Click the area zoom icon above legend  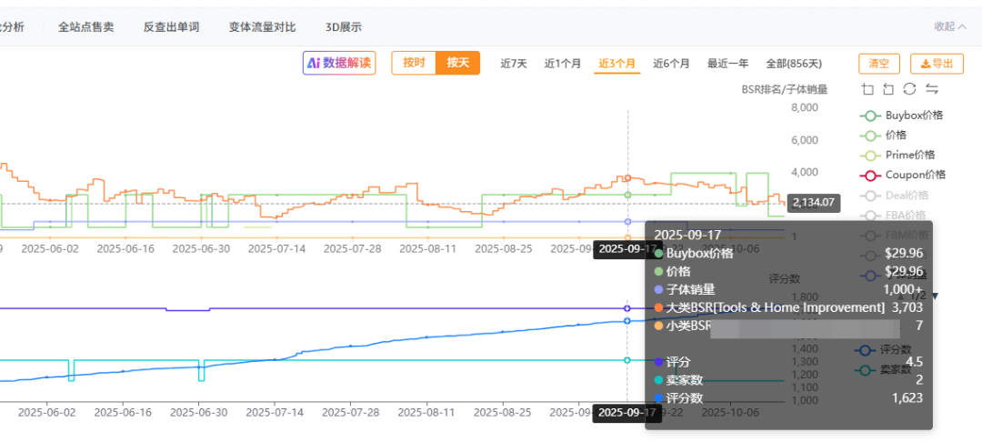point(867,89)
